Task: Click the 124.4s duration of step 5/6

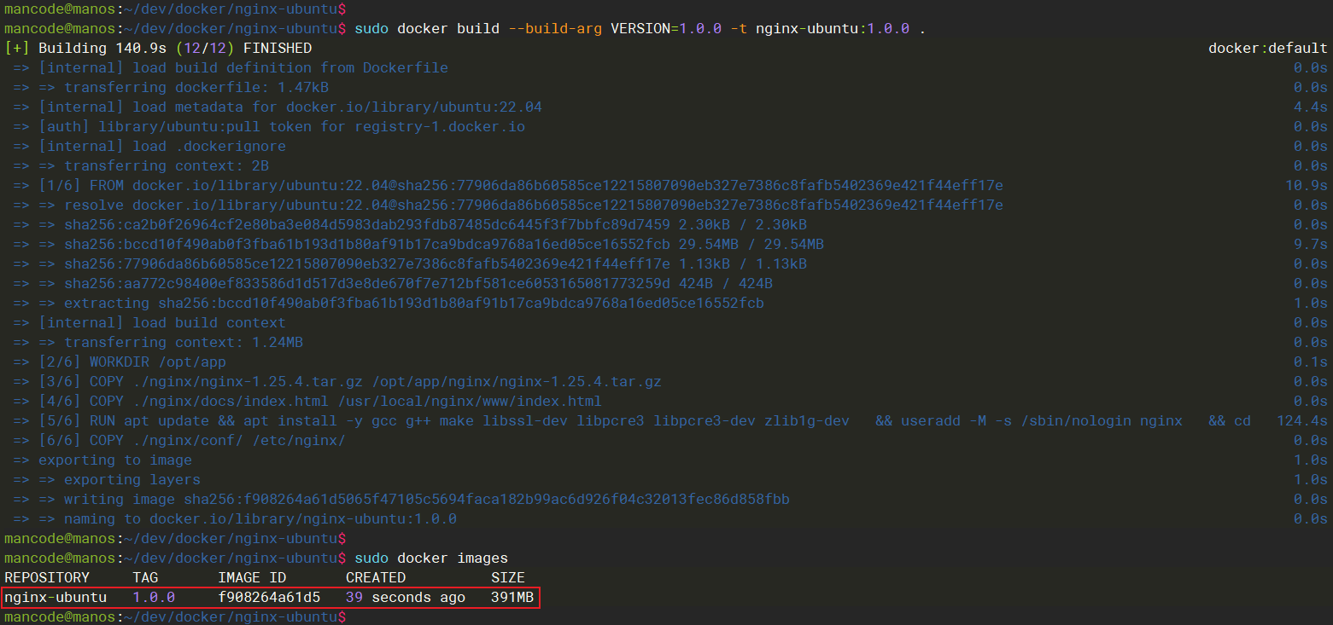Action: [1301, 420]
